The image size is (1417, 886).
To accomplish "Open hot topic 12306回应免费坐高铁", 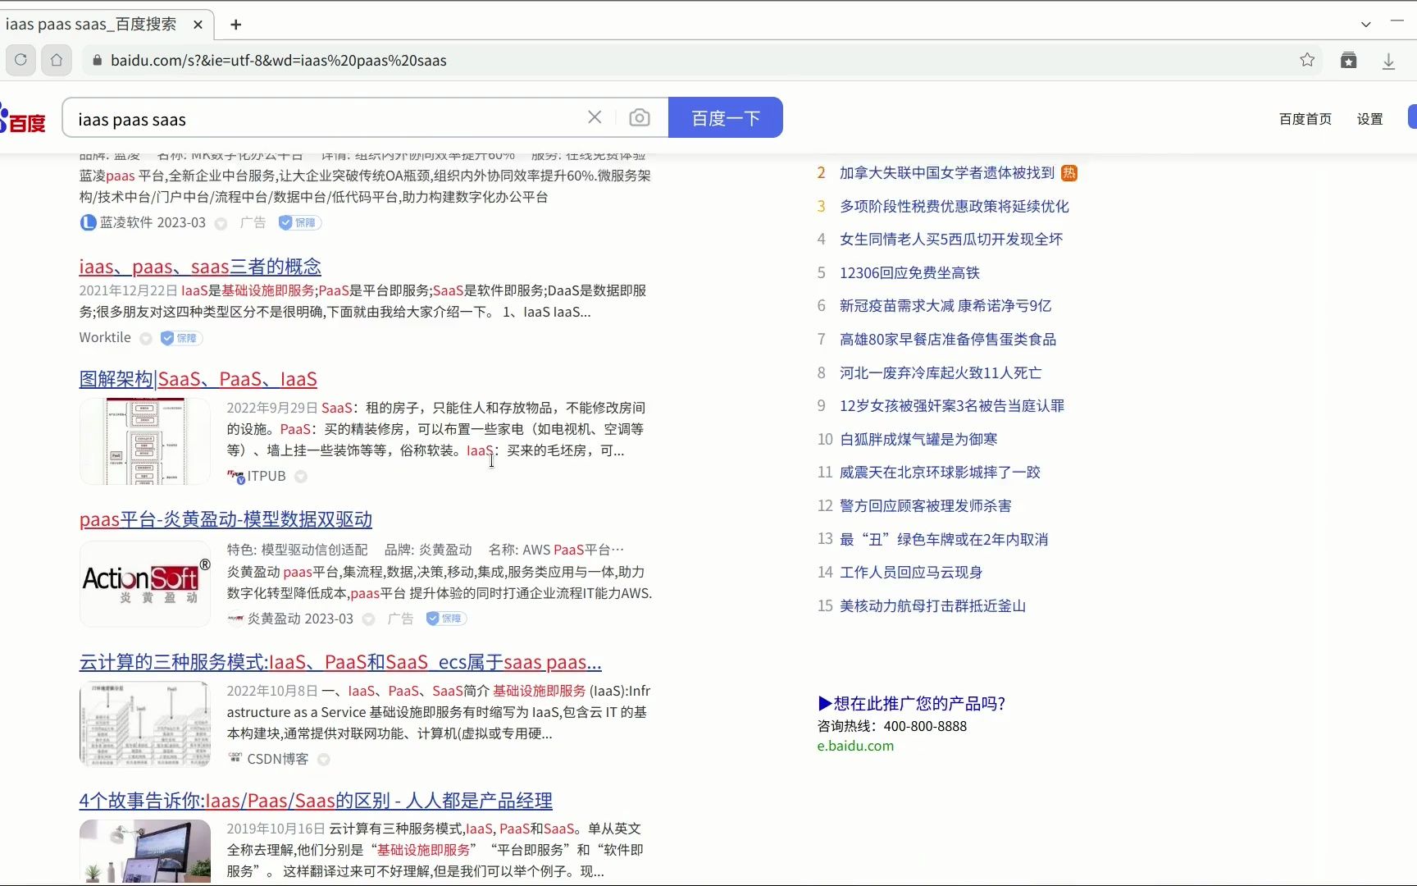I will pos(909,273).
